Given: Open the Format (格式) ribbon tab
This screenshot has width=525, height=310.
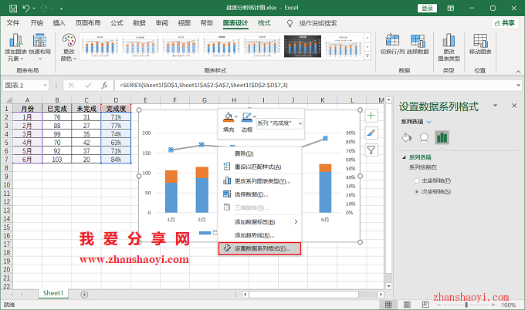Looking at the screenshot, I should click(x=264, y=23).
